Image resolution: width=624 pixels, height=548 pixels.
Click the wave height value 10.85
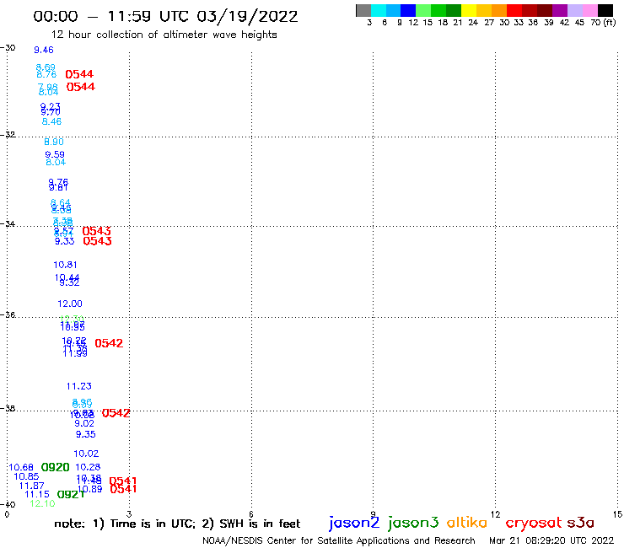(x=26, y=476)
